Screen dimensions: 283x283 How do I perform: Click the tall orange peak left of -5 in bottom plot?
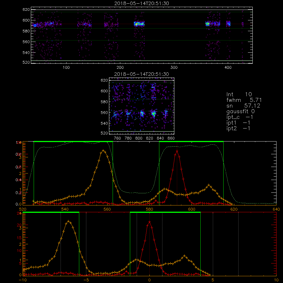point(68,221)
